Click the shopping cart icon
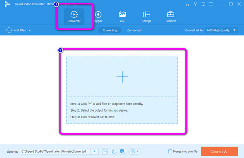This screenshot has height=158, width=244. [187, 4]
